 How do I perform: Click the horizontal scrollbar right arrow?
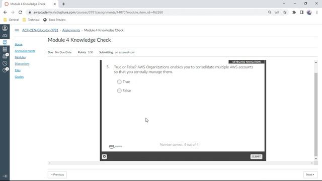tap(312, 163)
